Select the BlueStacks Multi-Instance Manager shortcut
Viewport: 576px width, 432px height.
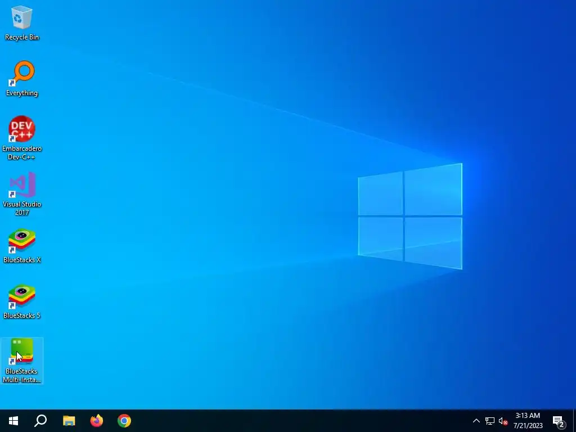click(22, 361)
